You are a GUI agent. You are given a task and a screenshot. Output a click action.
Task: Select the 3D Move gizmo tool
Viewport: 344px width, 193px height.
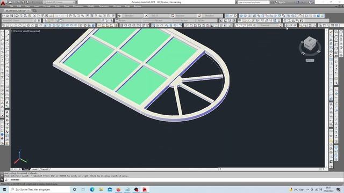click(x=81, y=26)
